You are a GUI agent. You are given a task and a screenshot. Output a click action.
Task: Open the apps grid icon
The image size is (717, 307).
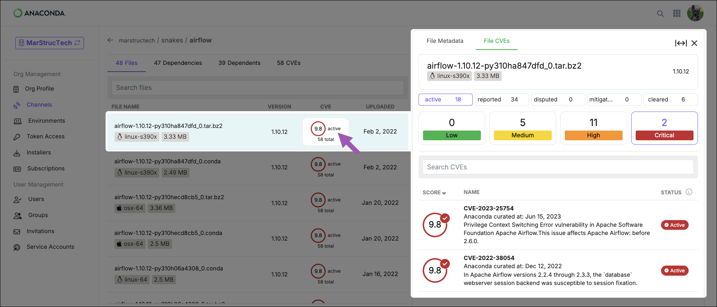tap(677, 13)
